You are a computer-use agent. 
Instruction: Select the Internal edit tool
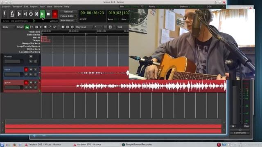pyautogui.click(x=55, y=27)
